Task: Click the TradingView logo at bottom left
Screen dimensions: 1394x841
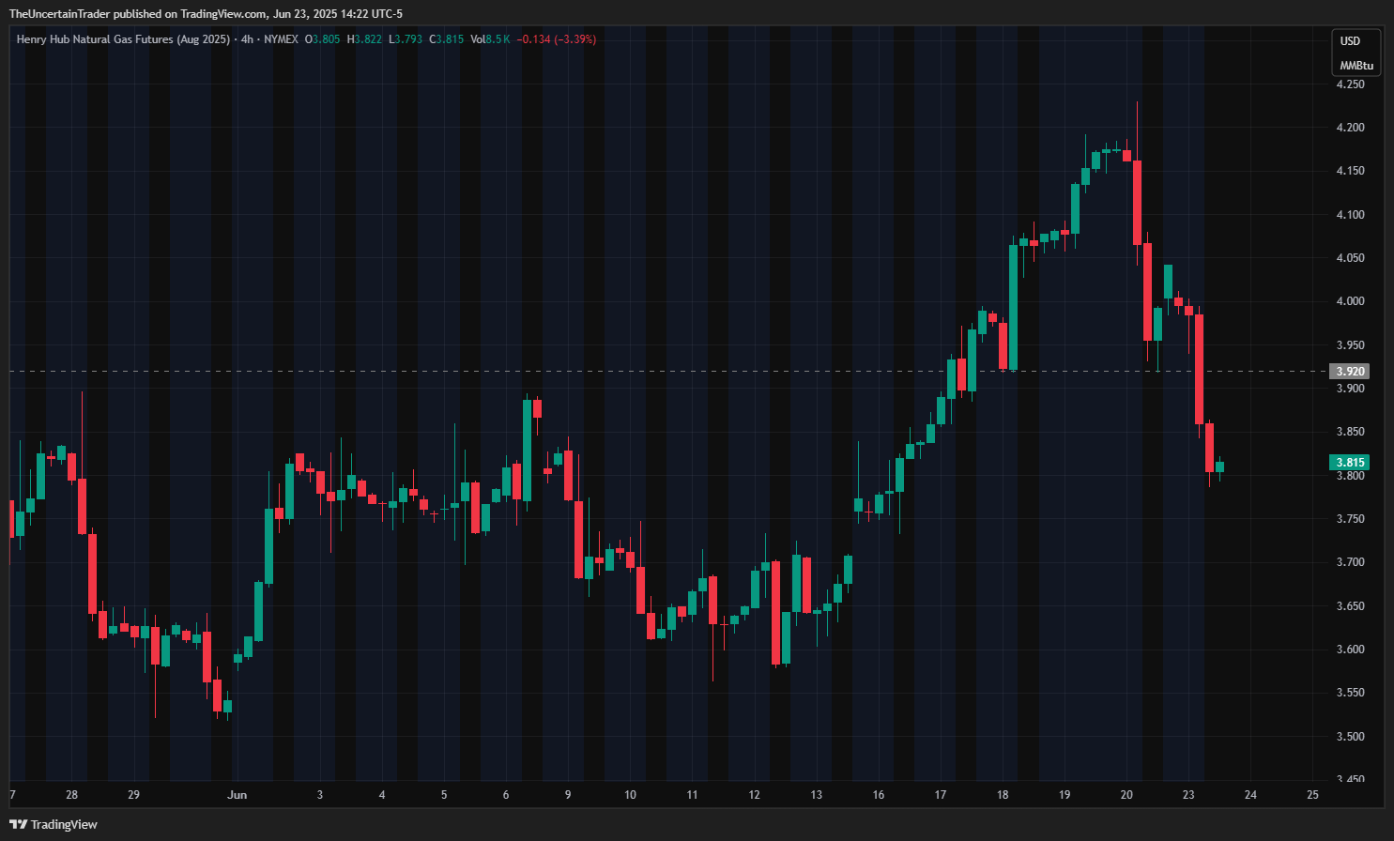Action: click(54, 824)
